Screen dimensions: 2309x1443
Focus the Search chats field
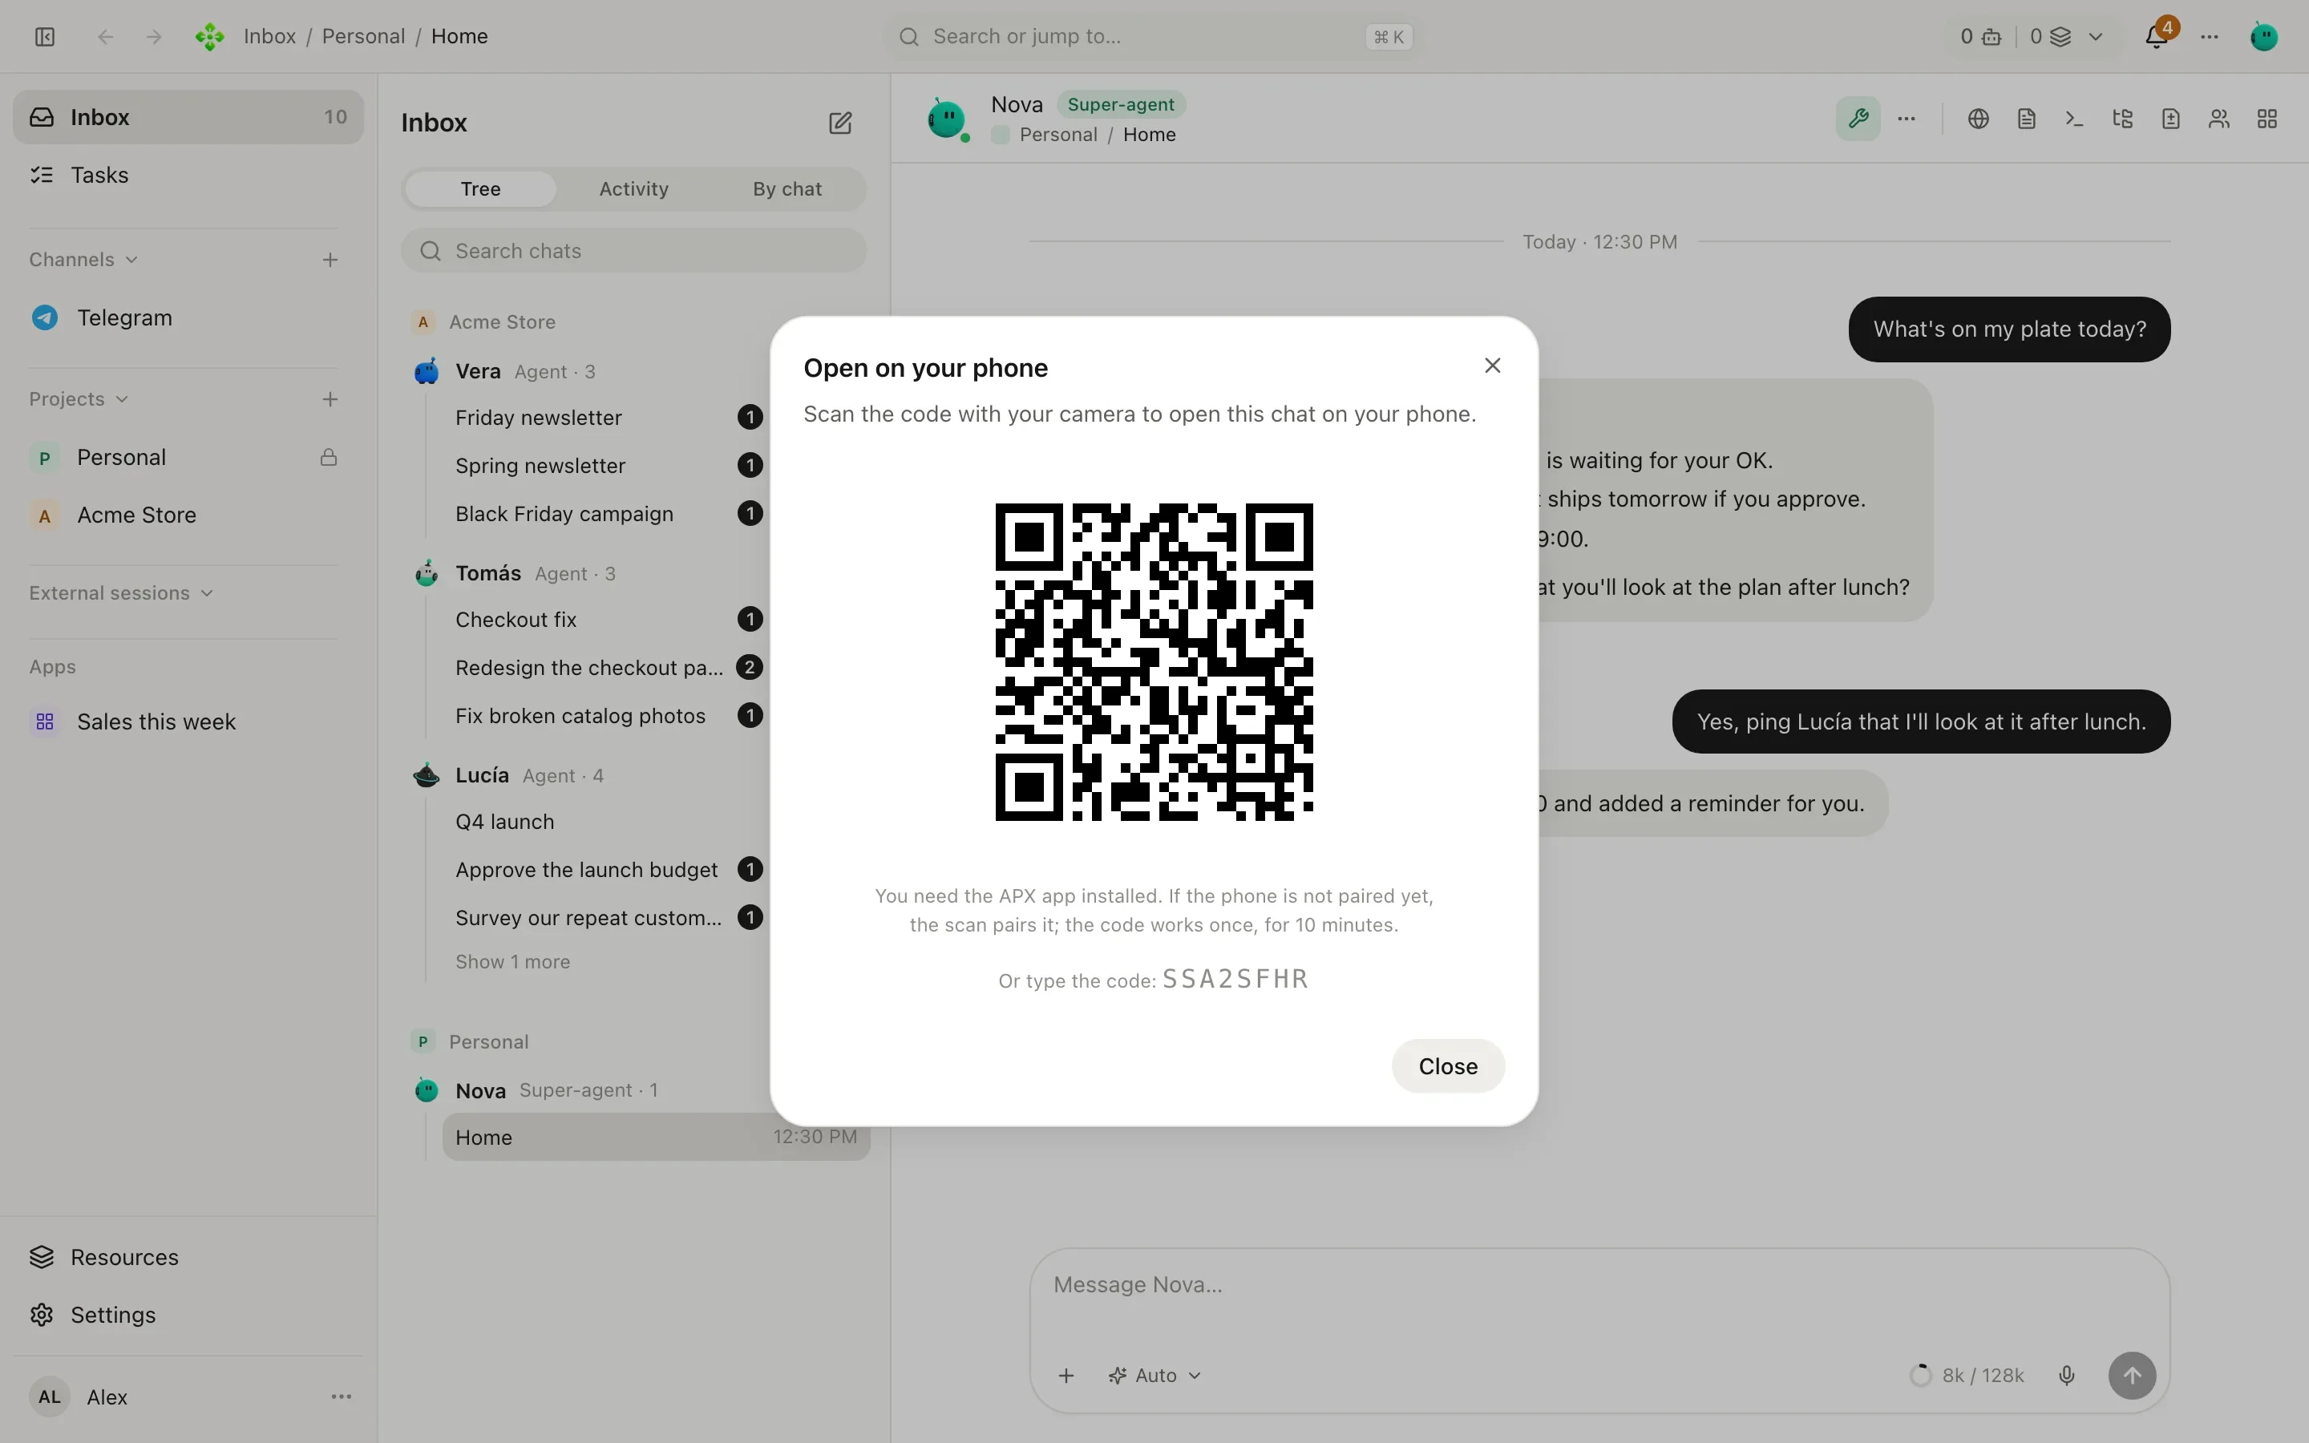click(633, 251)
